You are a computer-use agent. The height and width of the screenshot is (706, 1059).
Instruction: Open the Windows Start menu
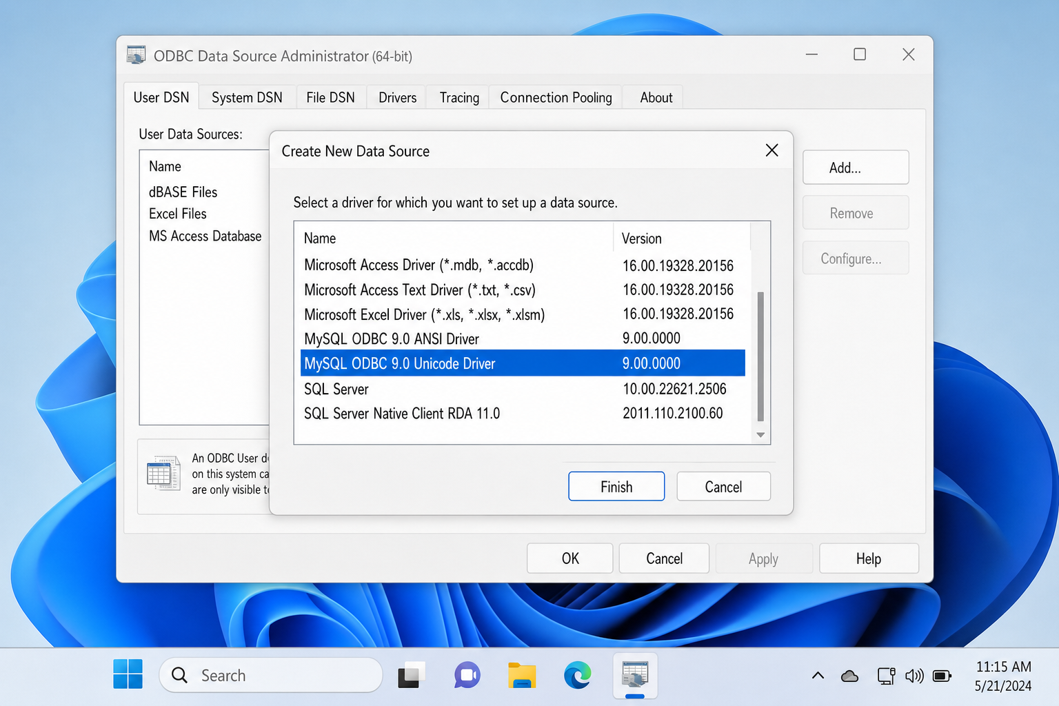[128, 674]
